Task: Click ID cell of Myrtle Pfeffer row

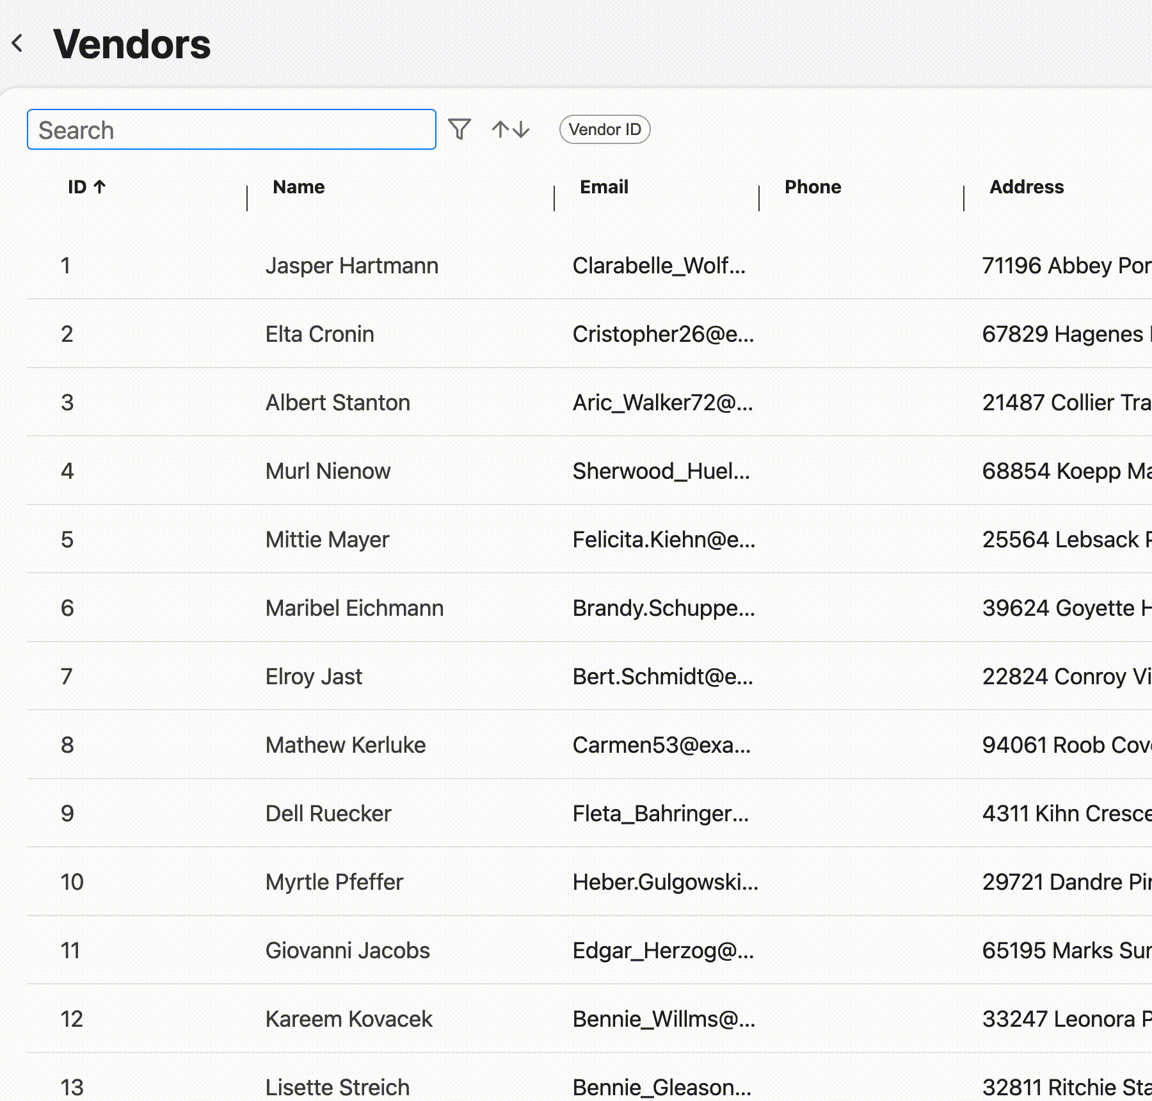Action: click(x=72, y=882)
